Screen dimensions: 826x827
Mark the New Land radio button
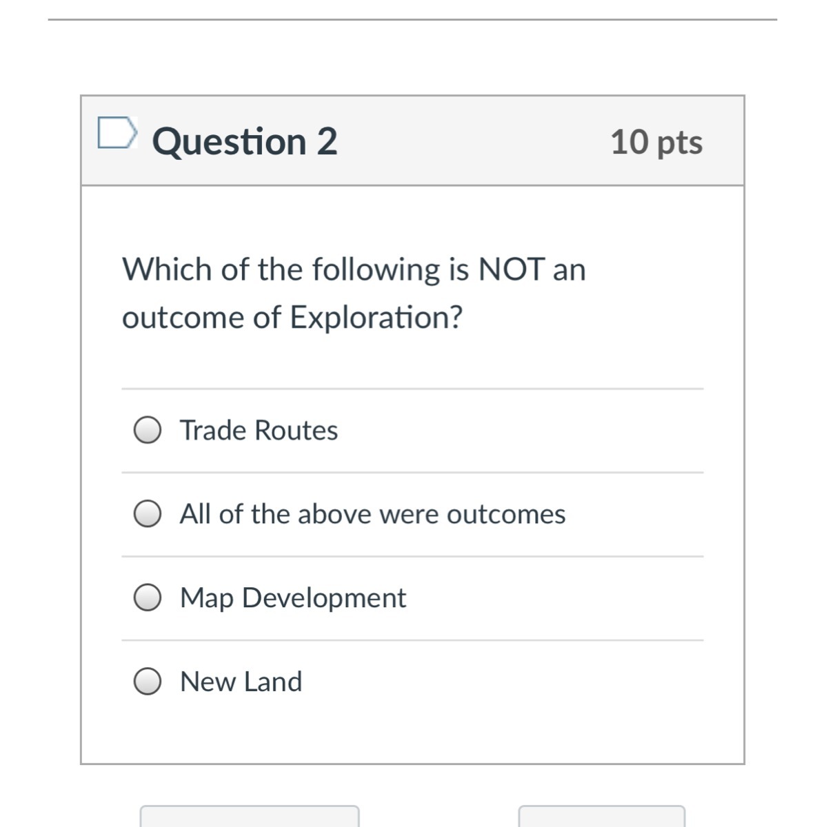click(148, 682)
